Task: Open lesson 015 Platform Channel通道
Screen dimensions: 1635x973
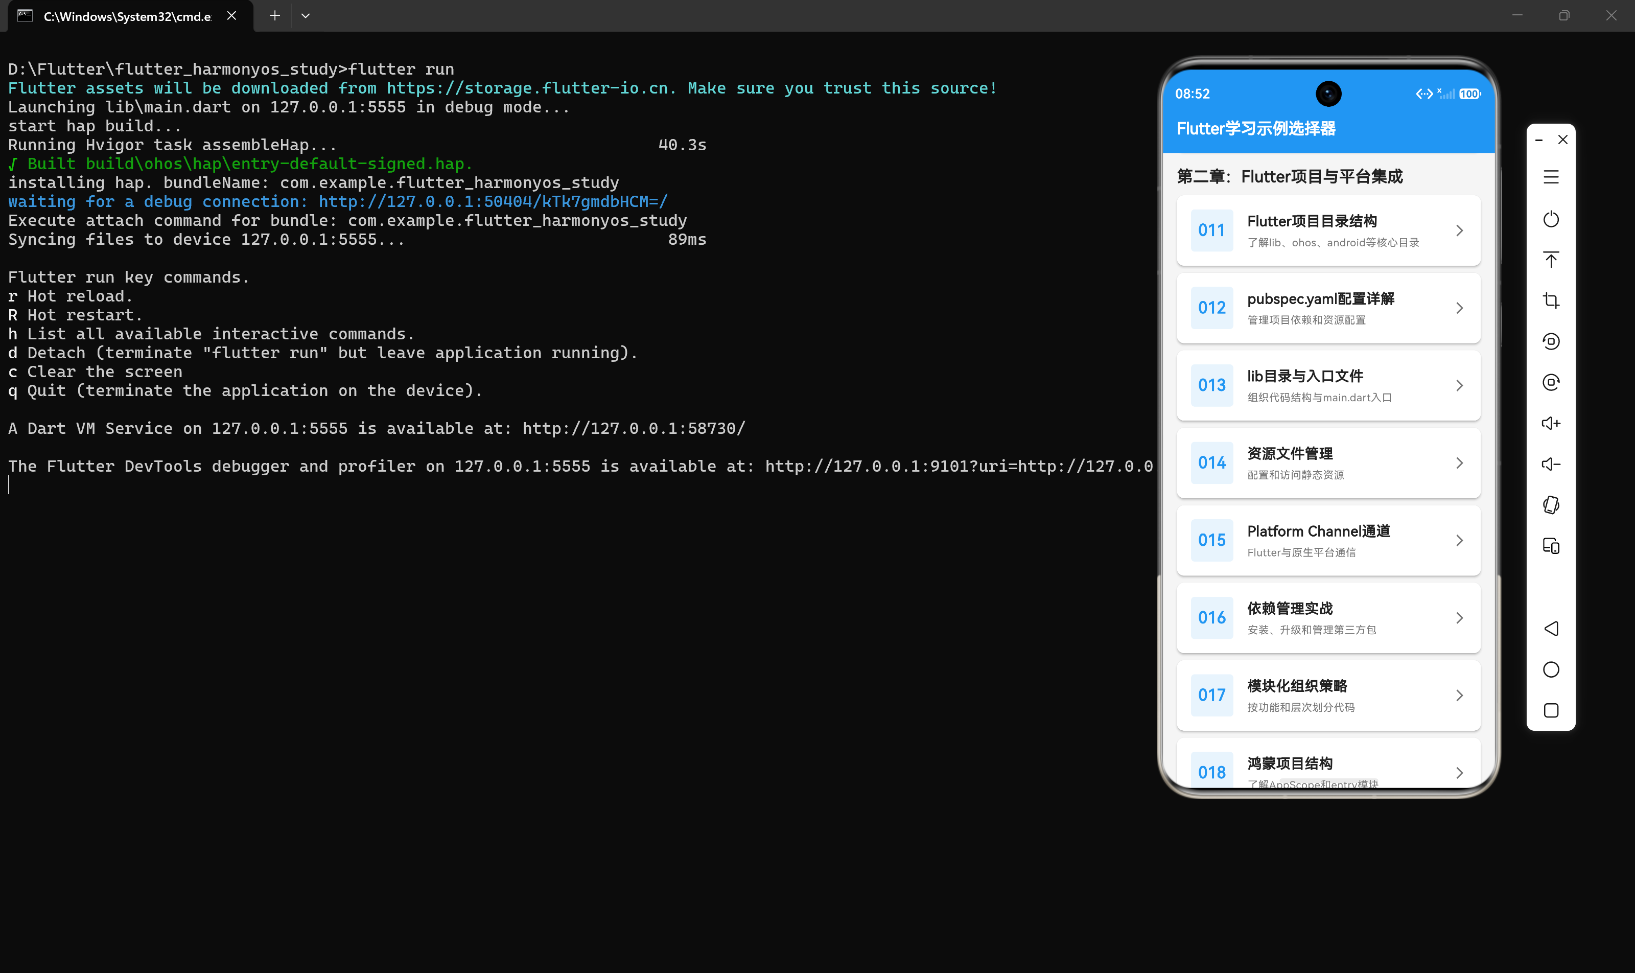Action: tap(1328, 540)
